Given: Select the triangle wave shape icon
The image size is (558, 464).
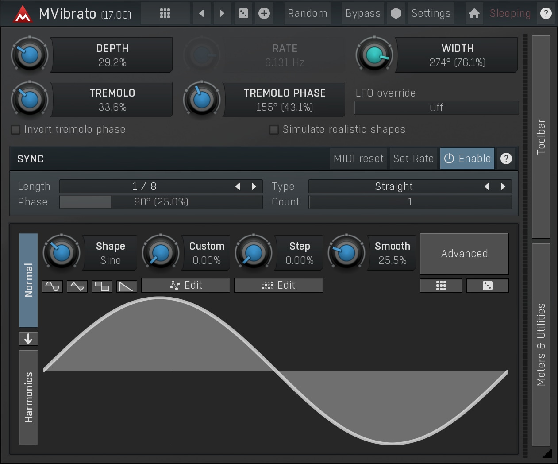Looking at the screenshot, I should pyautogui.click(x=77, y=286).
